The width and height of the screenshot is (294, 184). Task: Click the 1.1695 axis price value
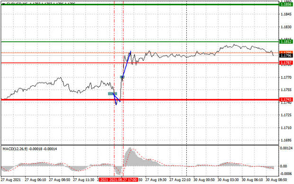286,140
